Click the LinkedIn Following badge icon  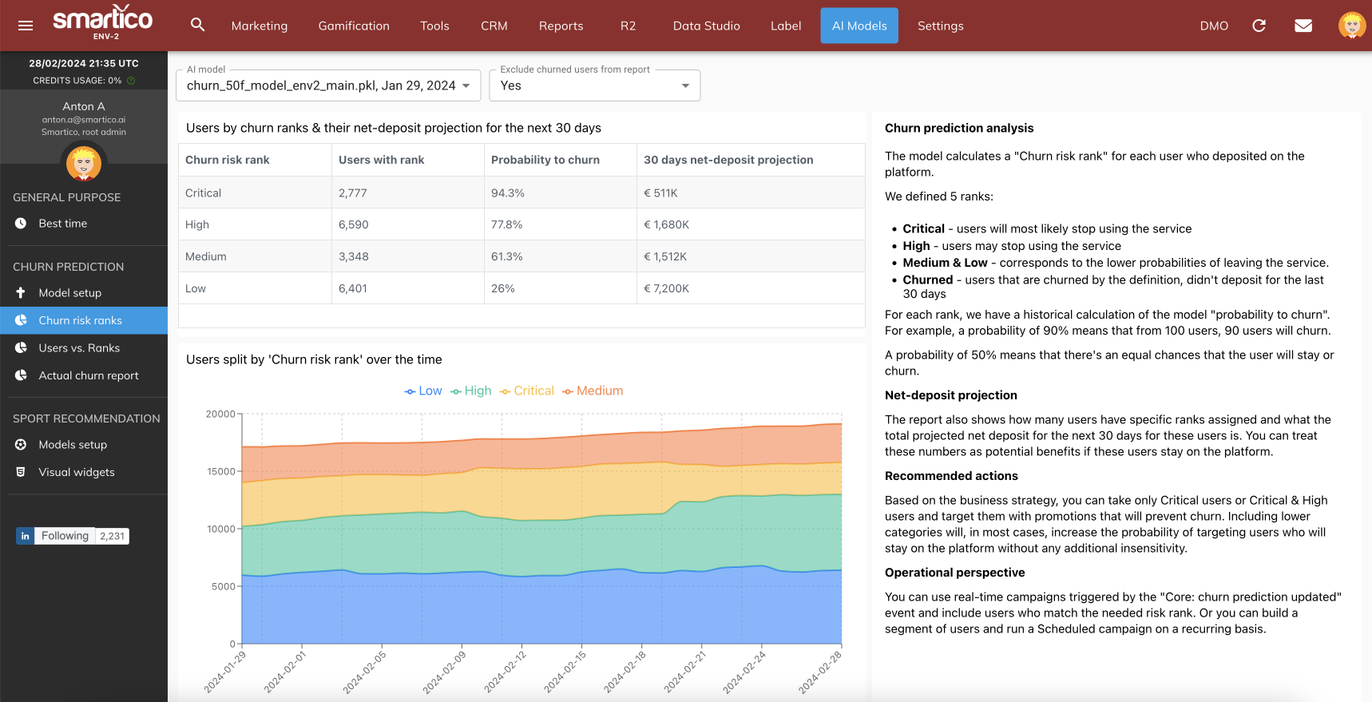click(x=26, y=536)
